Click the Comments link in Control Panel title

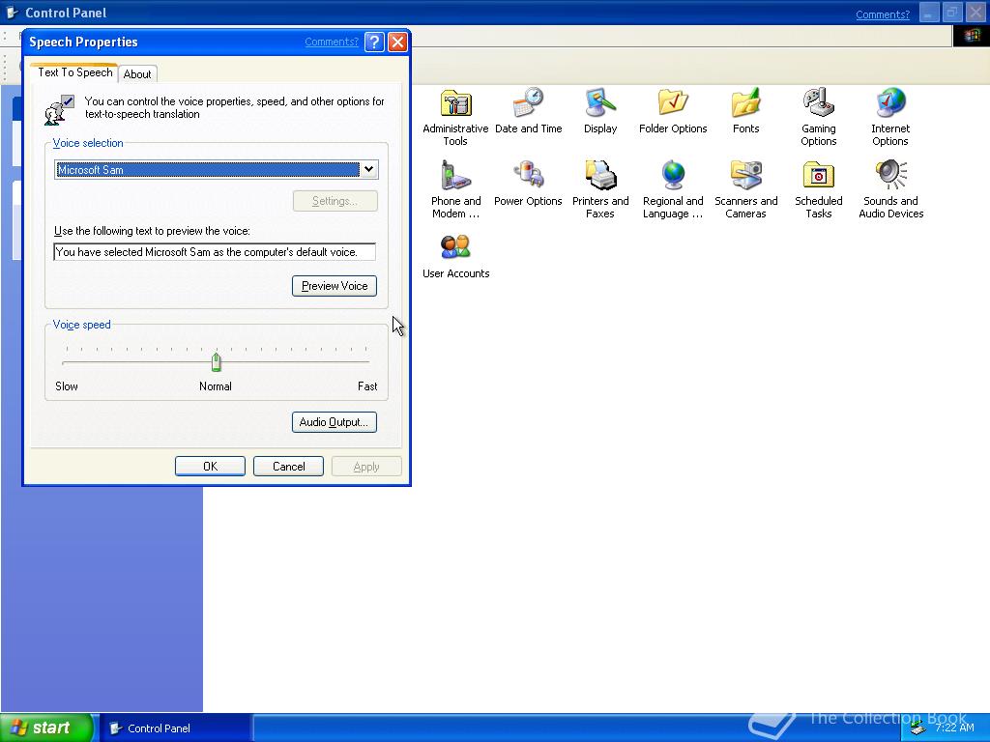coord(882,14)
